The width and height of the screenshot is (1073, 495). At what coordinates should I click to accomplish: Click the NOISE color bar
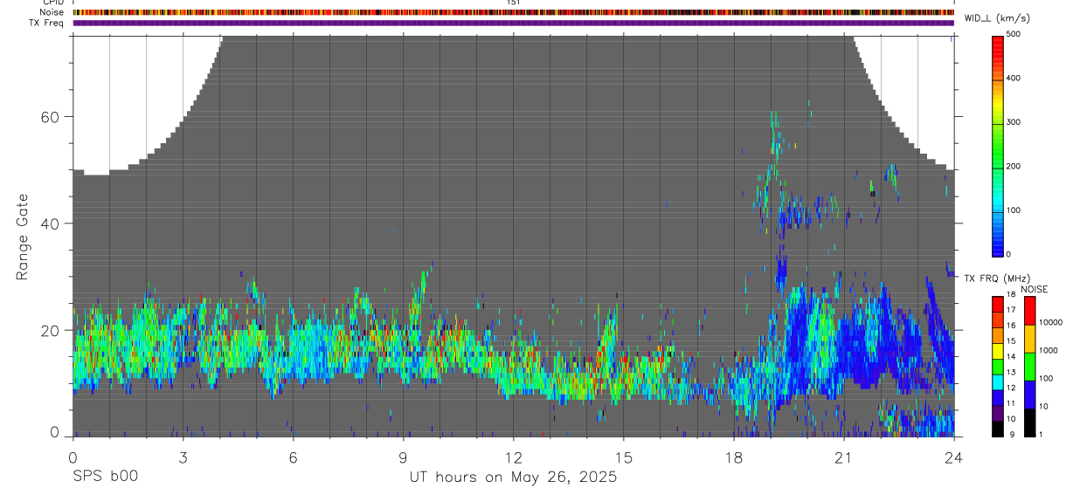point(1030,366)
